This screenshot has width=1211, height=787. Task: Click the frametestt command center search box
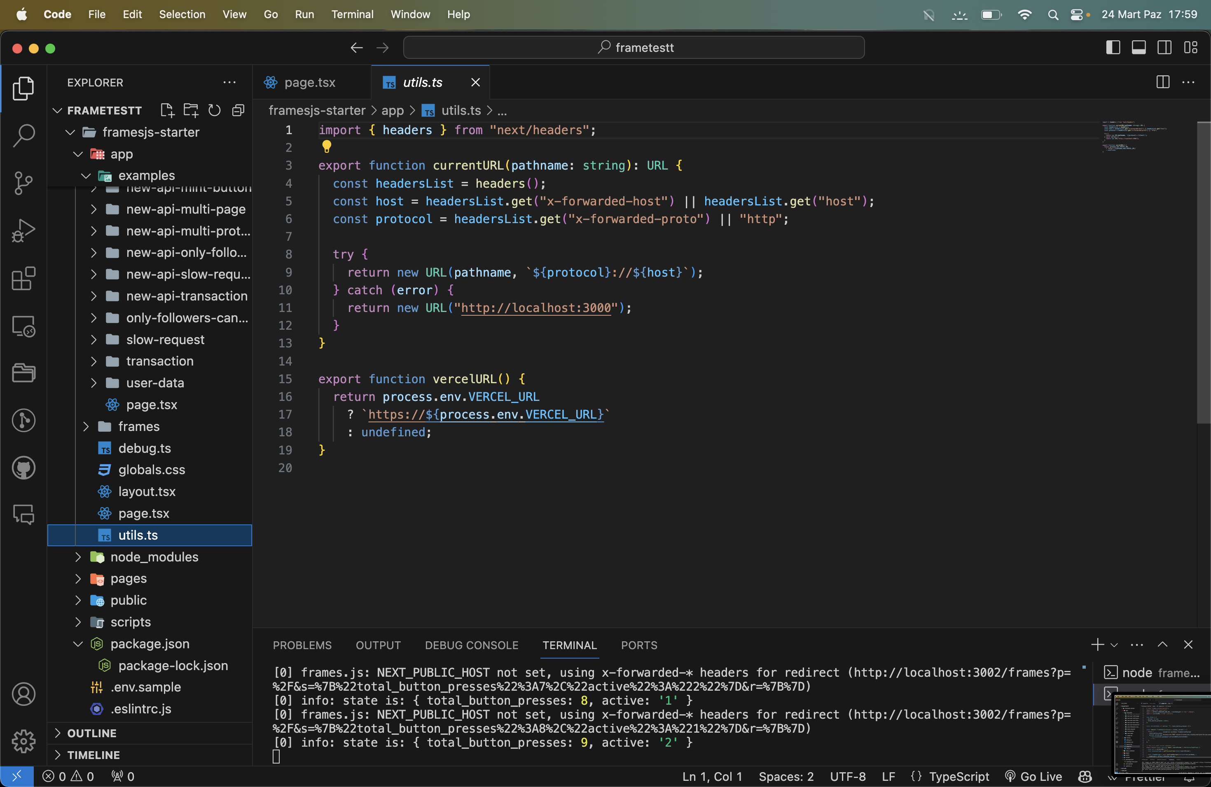(634, 47)
